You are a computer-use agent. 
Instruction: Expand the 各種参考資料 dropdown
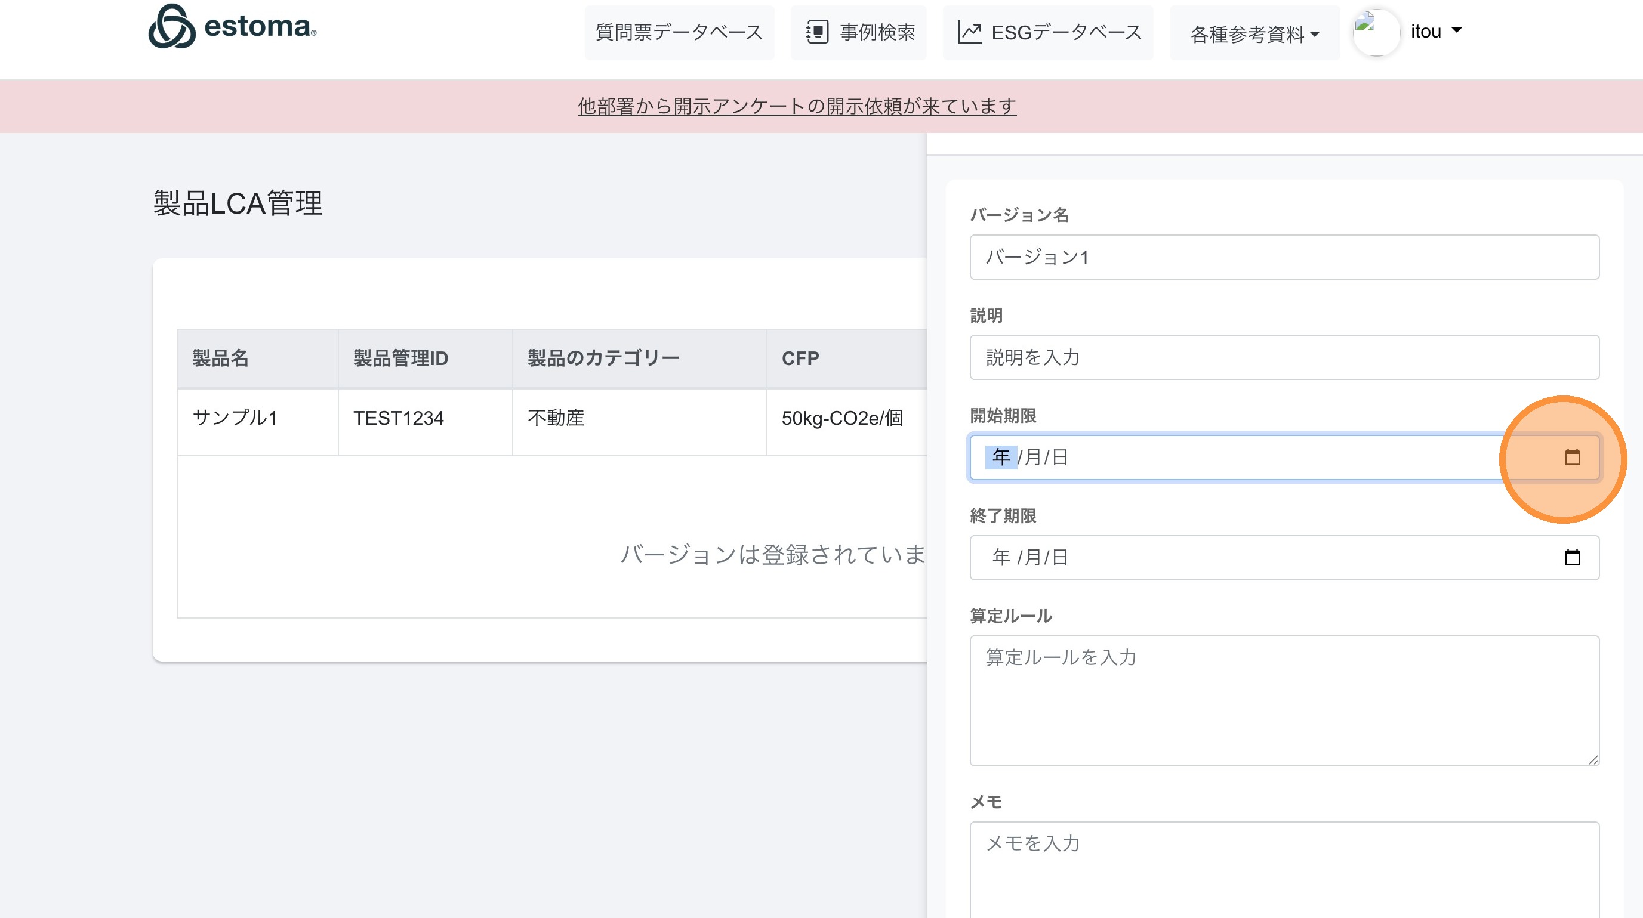click(x=1254, y=33)
